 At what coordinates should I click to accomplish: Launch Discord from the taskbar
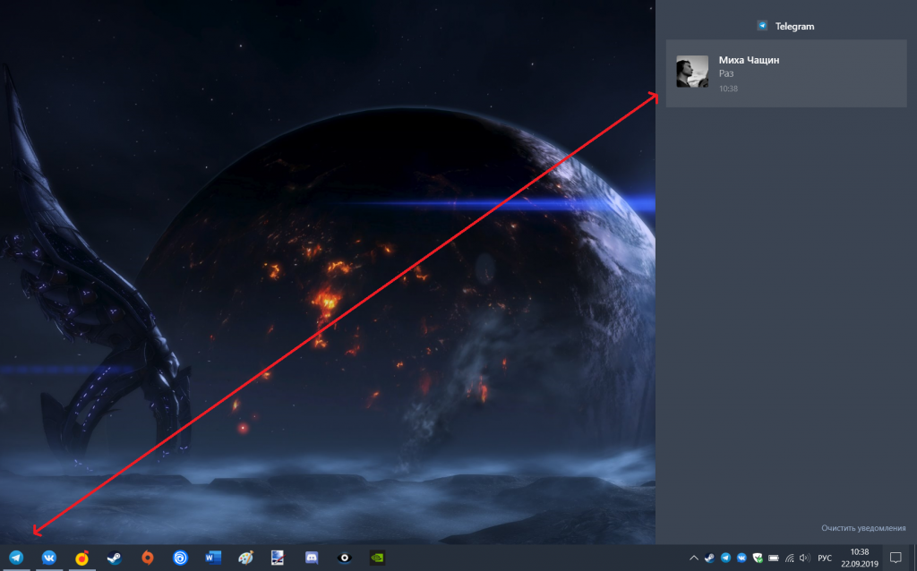coord(312,558)
